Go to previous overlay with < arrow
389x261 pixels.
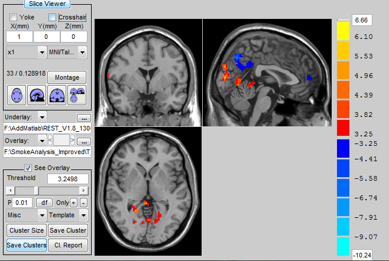(50, 141)
